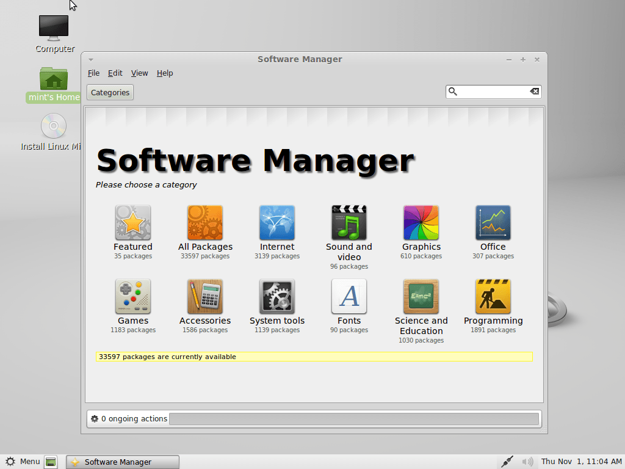This screenshot has height=469, width=625.
Task: Click Software Manager taskbar button
Action: (122, 462)
